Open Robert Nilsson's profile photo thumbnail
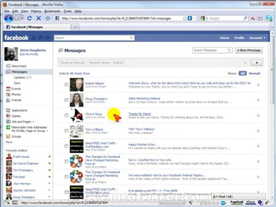 [76, 85]
